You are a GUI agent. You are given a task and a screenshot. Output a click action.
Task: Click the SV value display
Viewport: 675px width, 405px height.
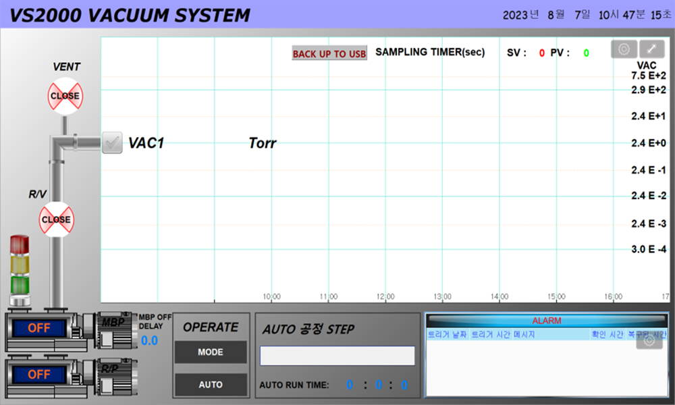tap(541, 52)
